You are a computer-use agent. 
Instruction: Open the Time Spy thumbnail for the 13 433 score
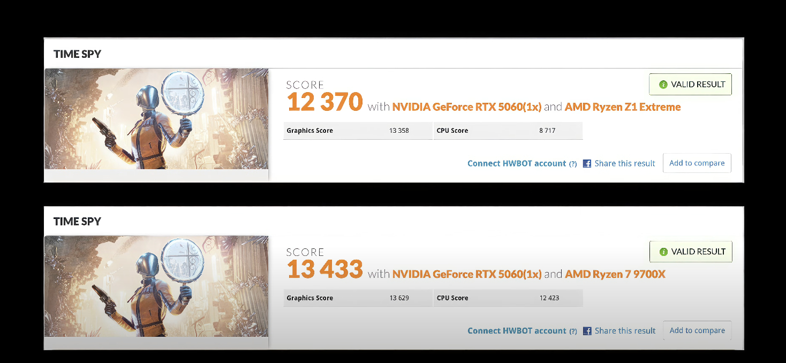coord(156,286)
